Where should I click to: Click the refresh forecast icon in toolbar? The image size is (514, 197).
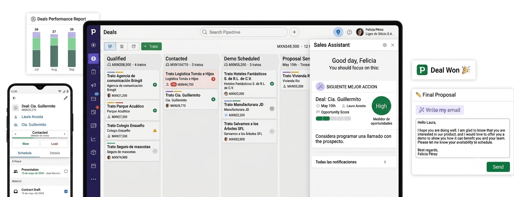133,46
